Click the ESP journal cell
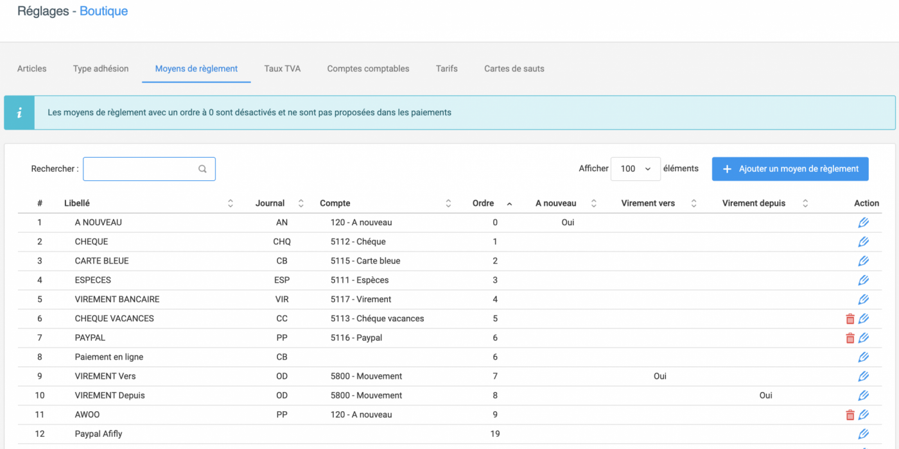Screen dimensions: 899x449 [282, 280]
